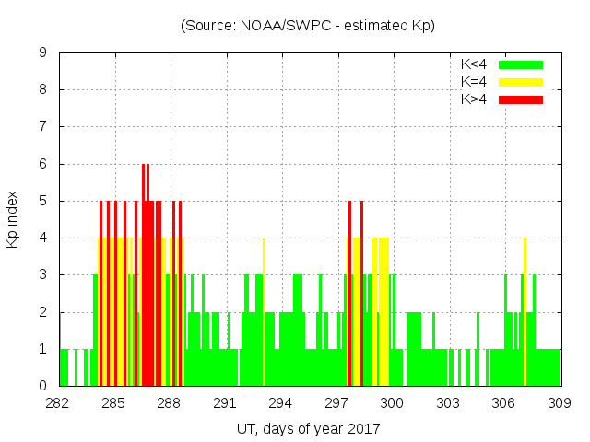Image resolution: width=590 pixels, height=442 pixels.
Task: Select the K>4 legend label text
Action: click(475, 99)
